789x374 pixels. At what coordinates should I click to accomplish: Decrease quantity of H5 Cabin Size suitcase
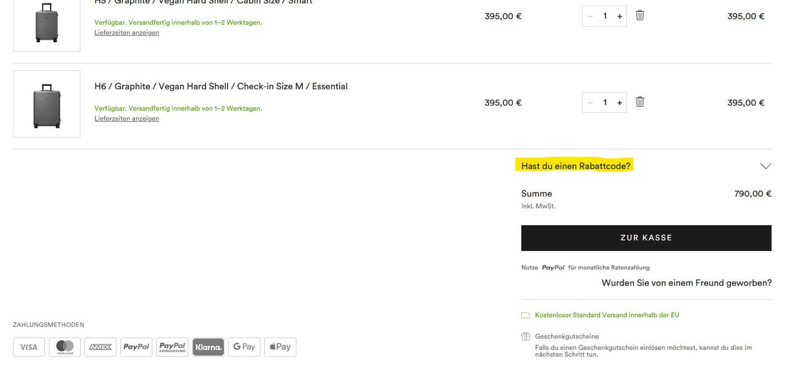[590, 16]
